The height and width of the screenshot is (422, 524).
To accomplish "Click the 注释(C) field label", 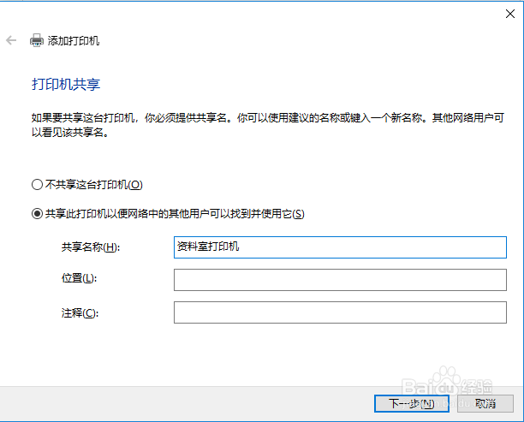I will point(80,312).
